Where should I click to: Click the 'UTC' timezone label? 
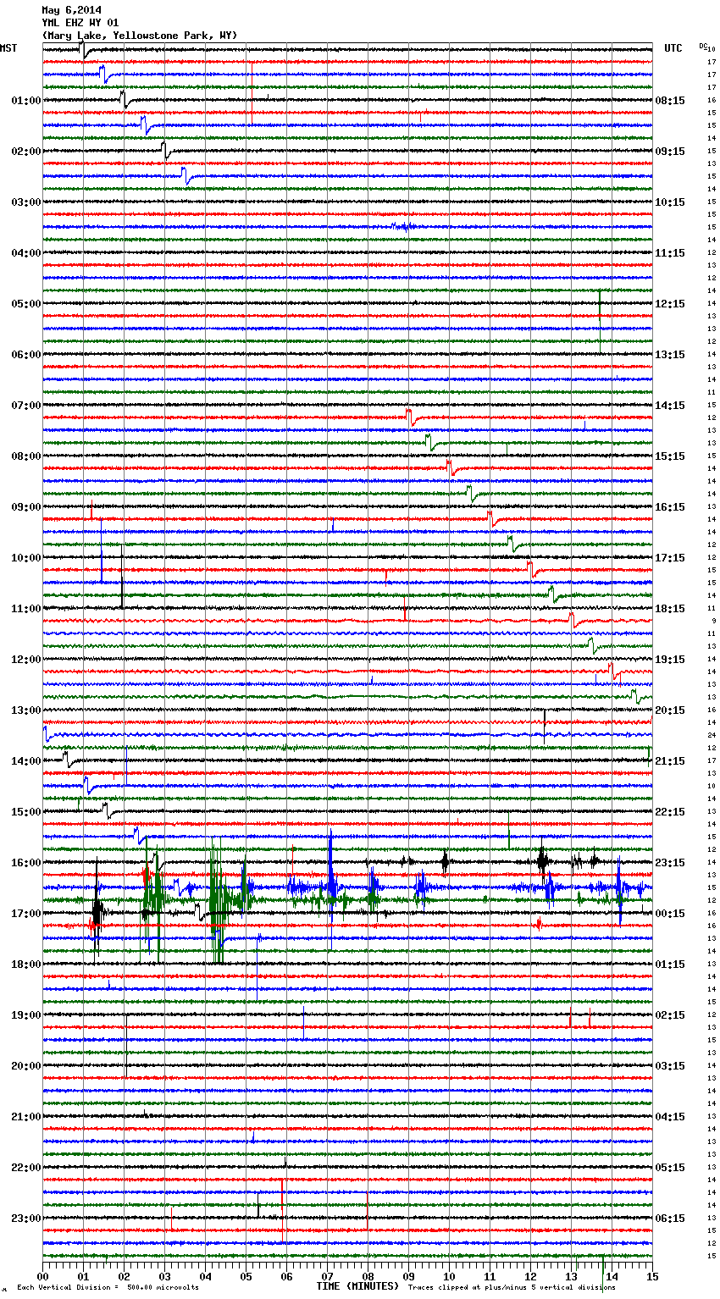(x=673, y=48)
